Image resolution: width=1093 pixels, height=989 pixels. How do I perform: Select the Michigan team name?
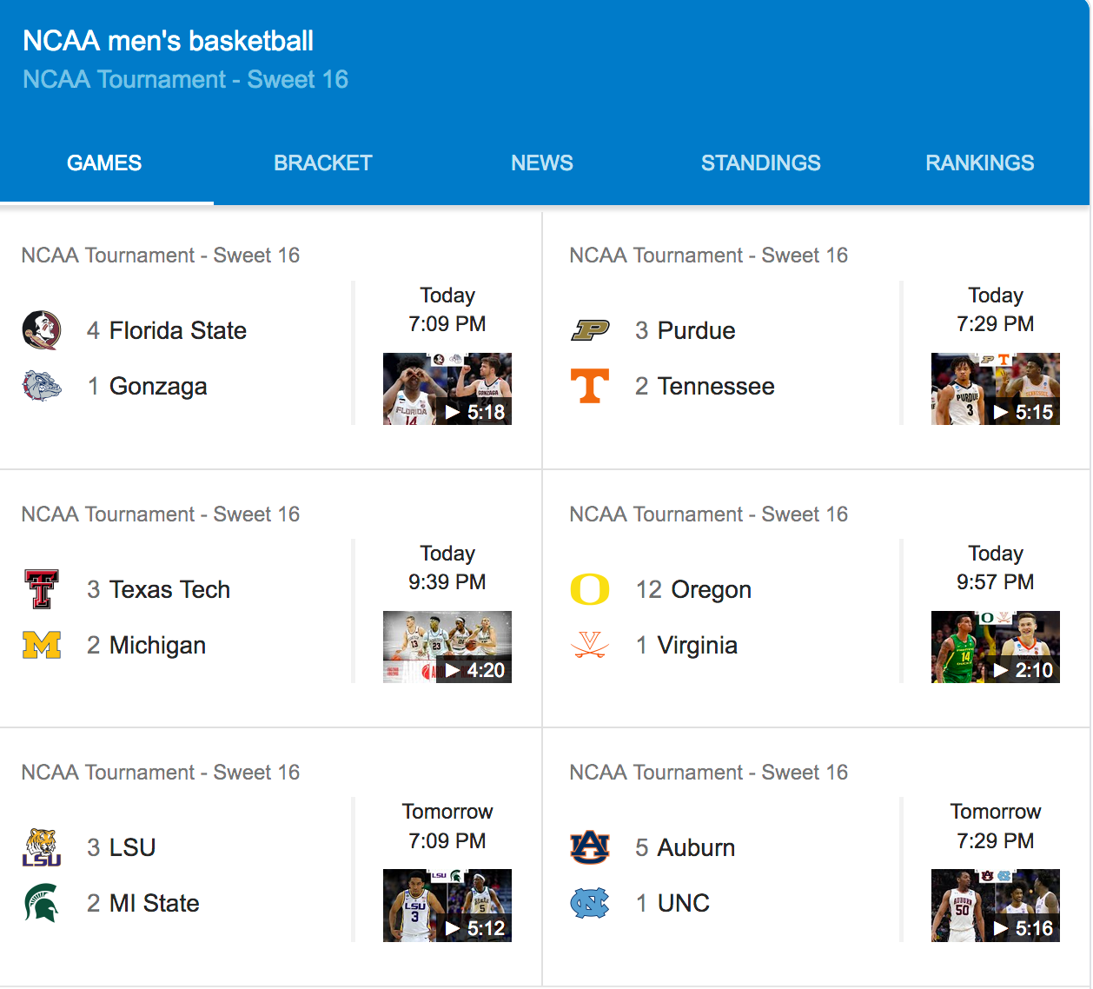point(158,645)
